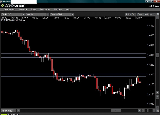Click the horizontal zoom out minus icon
Screen dimensions: 160x115
(143, 111)
